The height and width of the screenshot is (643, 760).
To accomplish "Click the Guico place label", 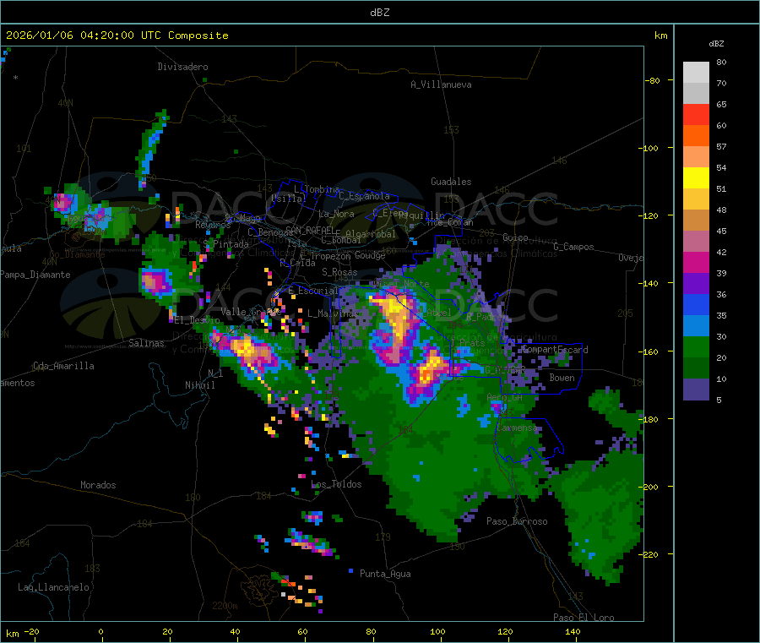I will coord(515,237).
